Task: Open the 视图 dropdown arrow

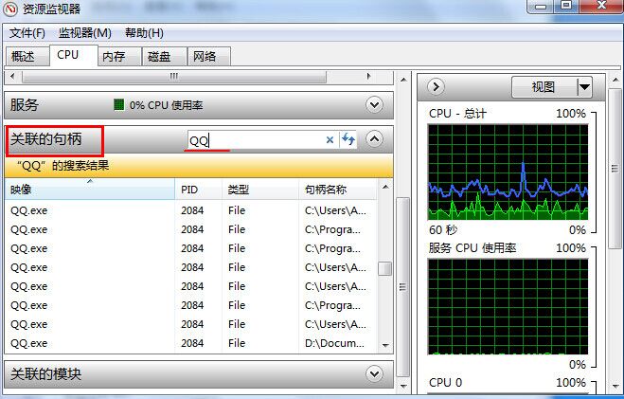Action: tap(584, 87)
